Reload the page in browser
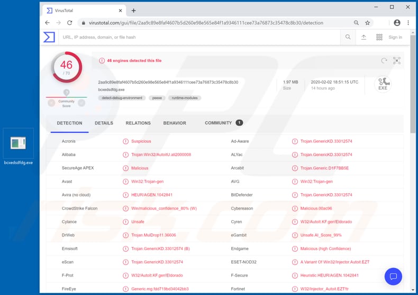Screen dimensions: 418x295 point(69,23)
